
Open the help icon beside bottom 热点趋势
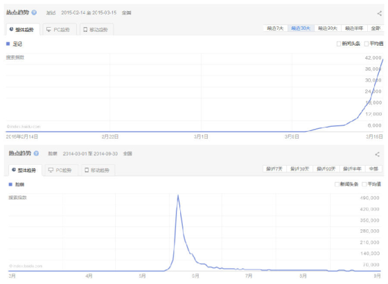pyautogui.click(x=36, y=153)
